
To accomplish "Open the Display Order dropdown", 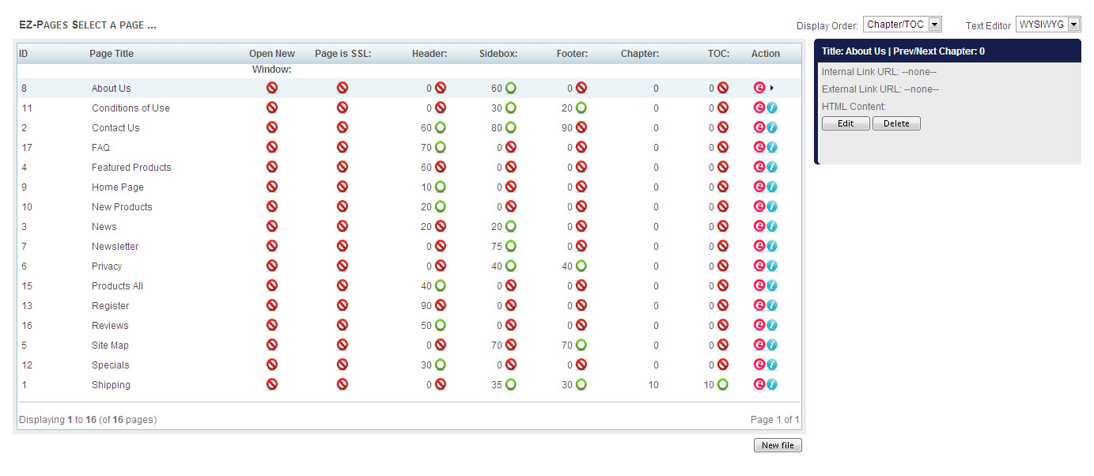I will click(903, 25).
